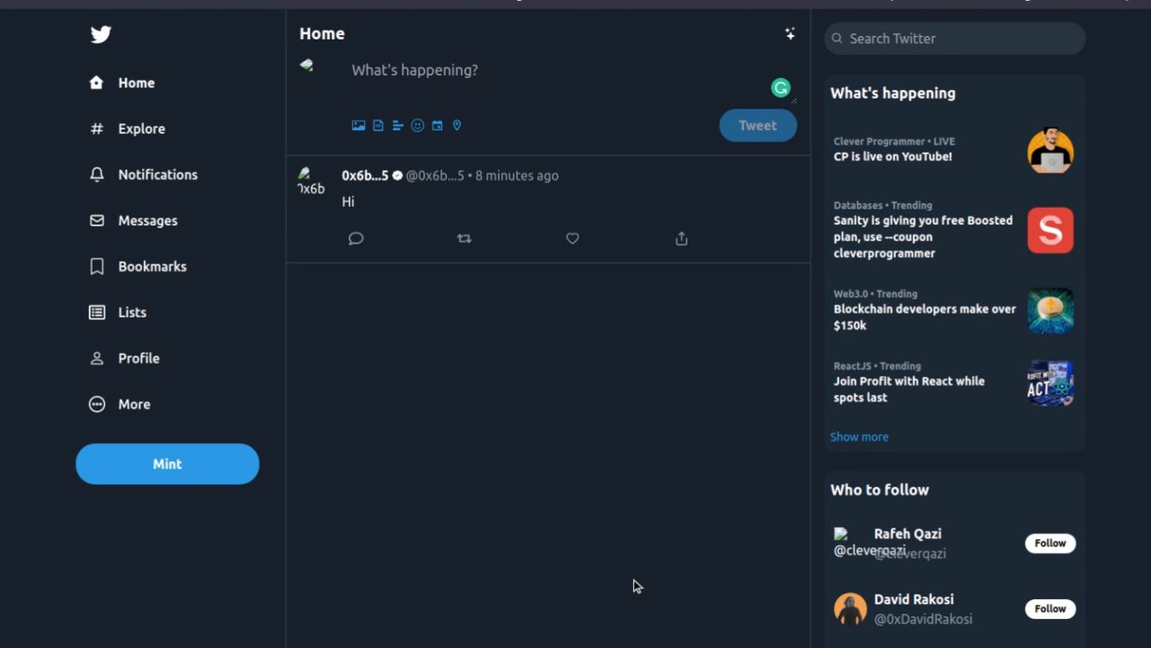Click the 'What's happening' panel heading
This screenshot has width=1151, height=648.
(893, 94)
